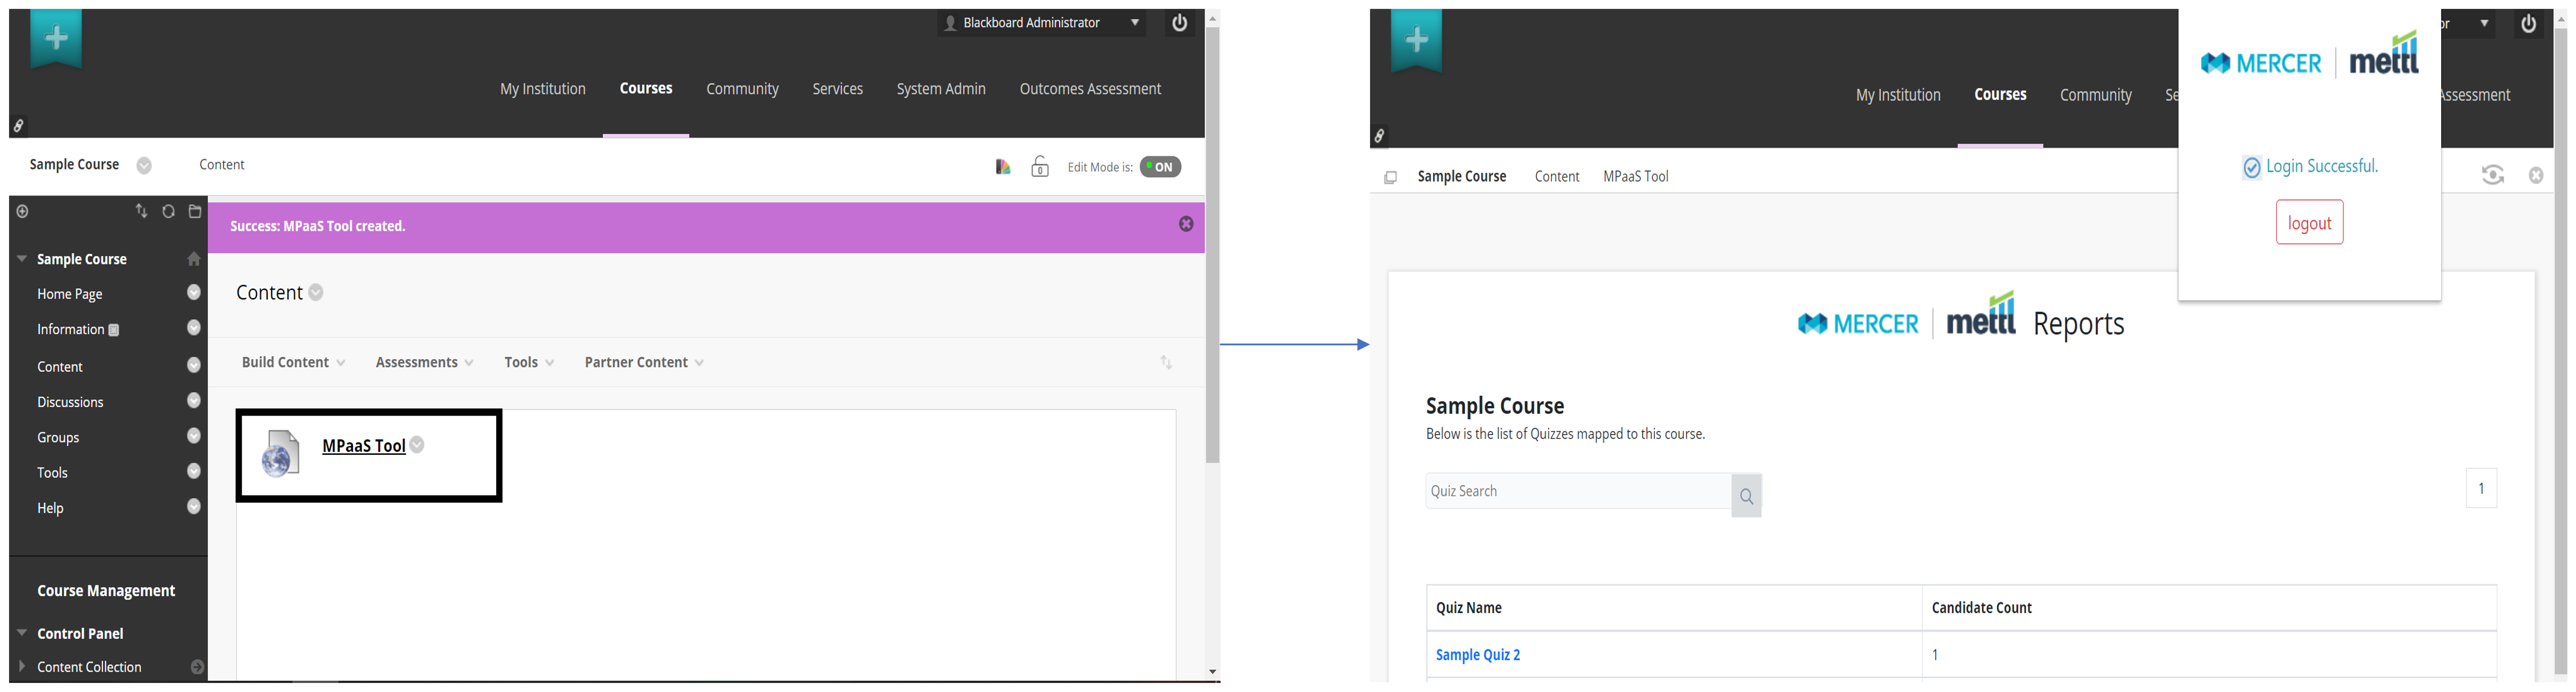The image size is (2576, 692).
Task: Click Content breadcrumb in right screenshot
Action: click(x=1556, y=177)
